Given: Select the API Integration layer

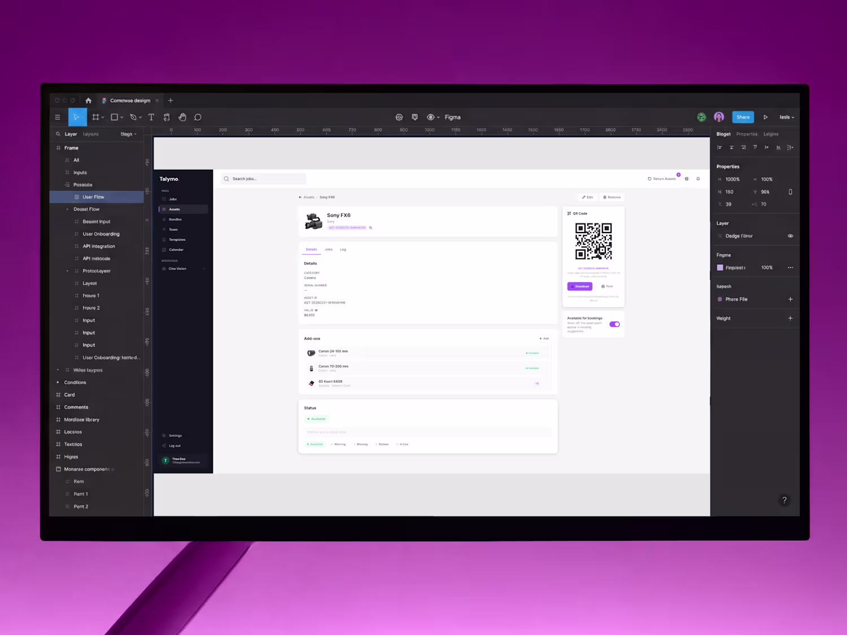Looking at the screenshot, I should click(x=99, y=247).
